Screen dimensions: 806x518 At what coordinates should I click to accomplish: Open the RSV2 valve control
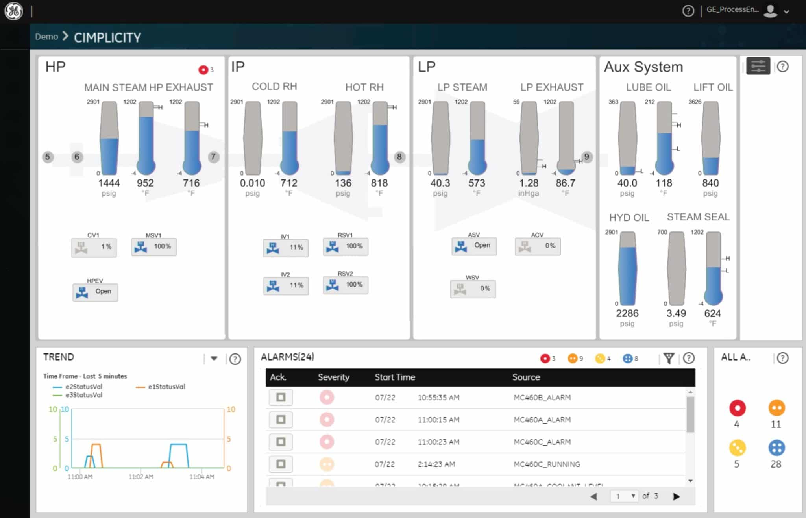pyautogui.click(x=346, y=285)
